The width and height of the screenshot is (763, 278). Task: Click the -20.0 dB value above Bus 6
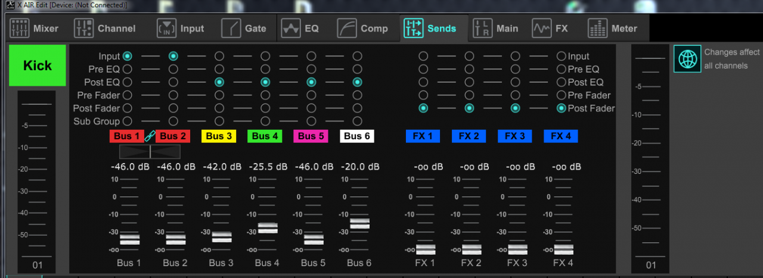pos(359,167)
